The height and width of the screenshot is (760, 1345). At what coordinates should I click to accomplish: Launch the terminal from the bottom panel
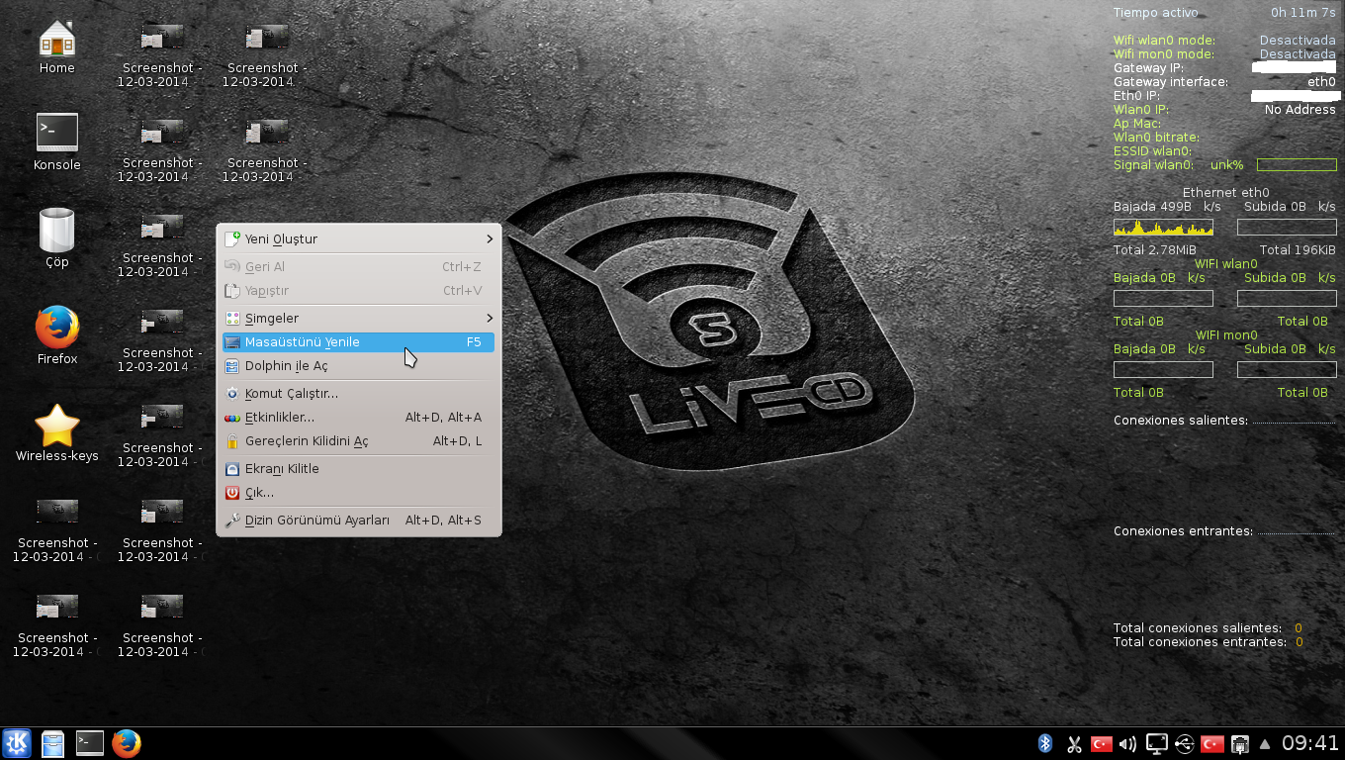coord(90,743)
